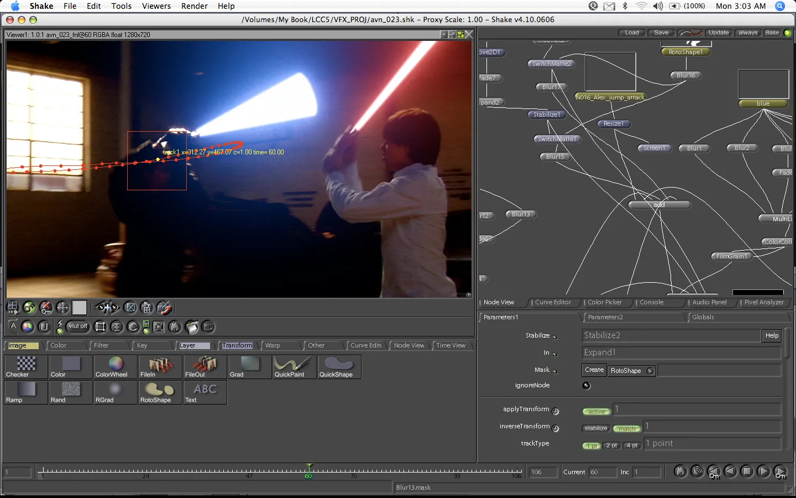Click the stop playback button
The height and width of the screenshot is (498, 796).
tap(747, 471)
